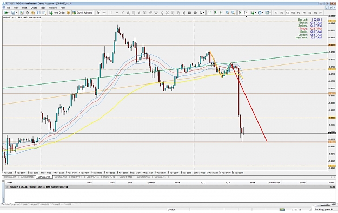Click the Balance and Equity summary row
The height and width of the screenshot is (213, 338).
tap(170, 186)
